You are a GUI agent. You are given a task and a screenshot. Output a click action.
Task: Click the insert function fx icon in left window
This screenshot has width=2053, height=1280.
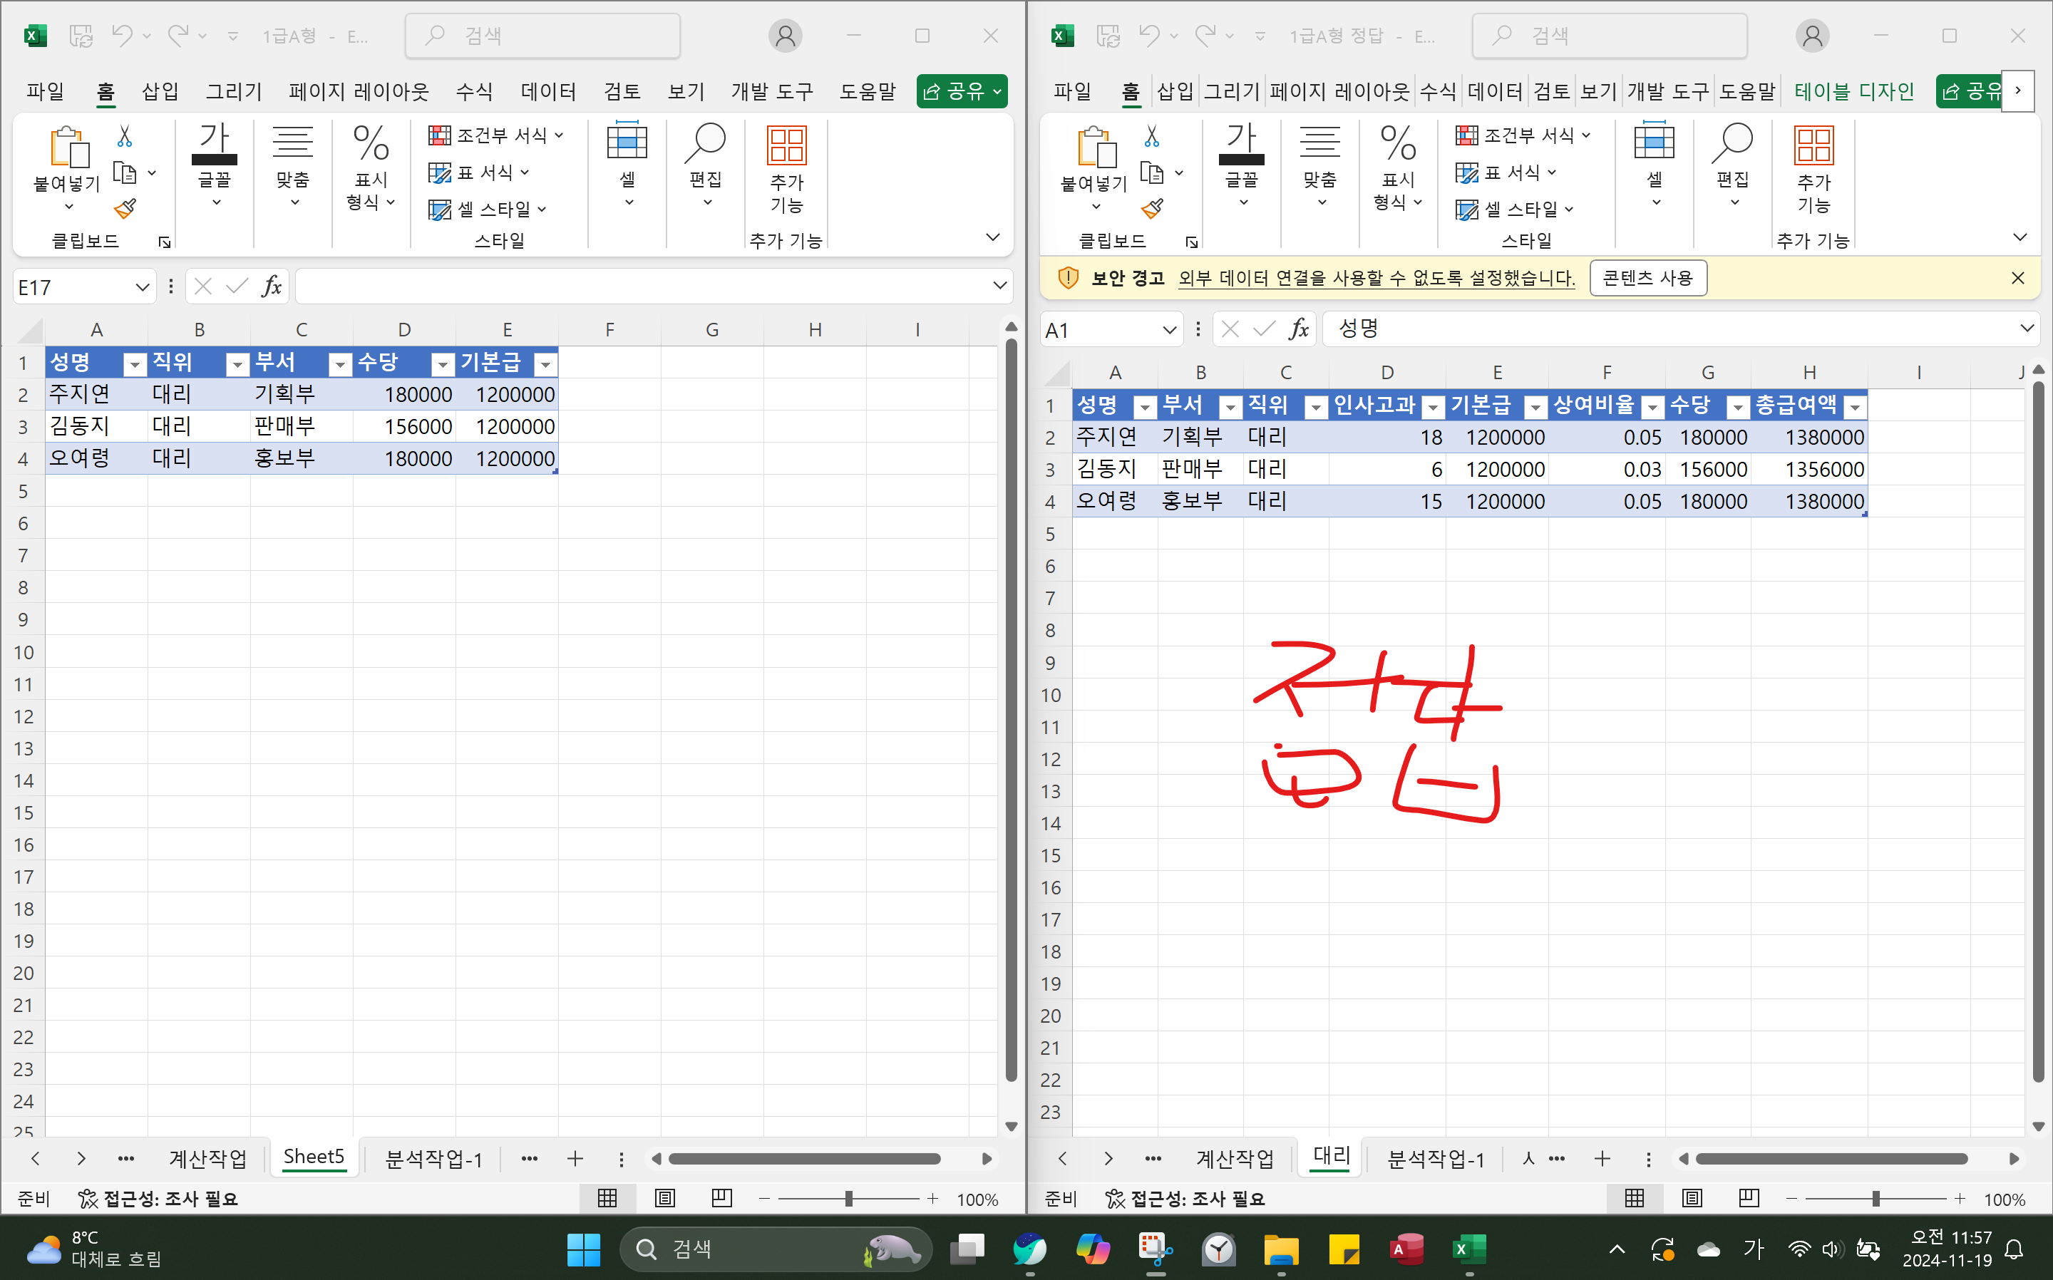point(271,287)
